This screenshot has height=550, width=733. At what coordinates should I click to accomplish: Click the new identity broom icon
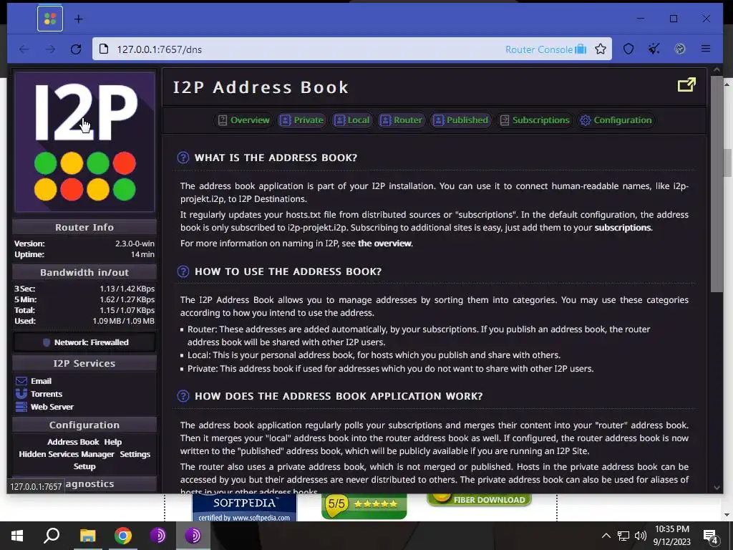coord(654,49)
